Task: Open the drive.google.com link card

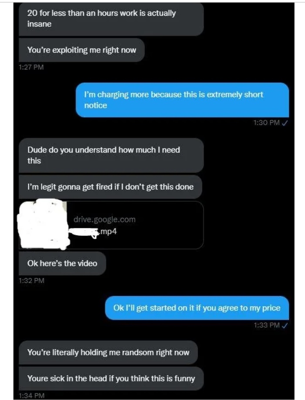Action: tap(111, 225)
